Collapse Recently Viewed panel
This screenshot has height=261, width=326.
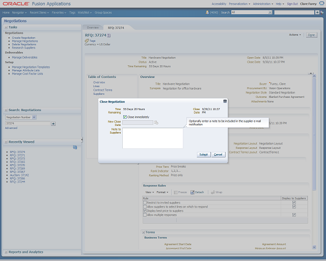[x=6, y=142]
